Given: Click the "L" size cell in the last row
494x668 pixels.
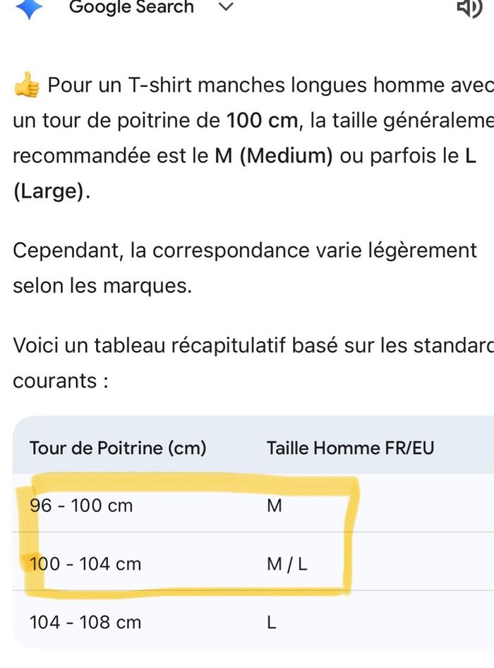Looking at the screenshot, I should 272,622.
